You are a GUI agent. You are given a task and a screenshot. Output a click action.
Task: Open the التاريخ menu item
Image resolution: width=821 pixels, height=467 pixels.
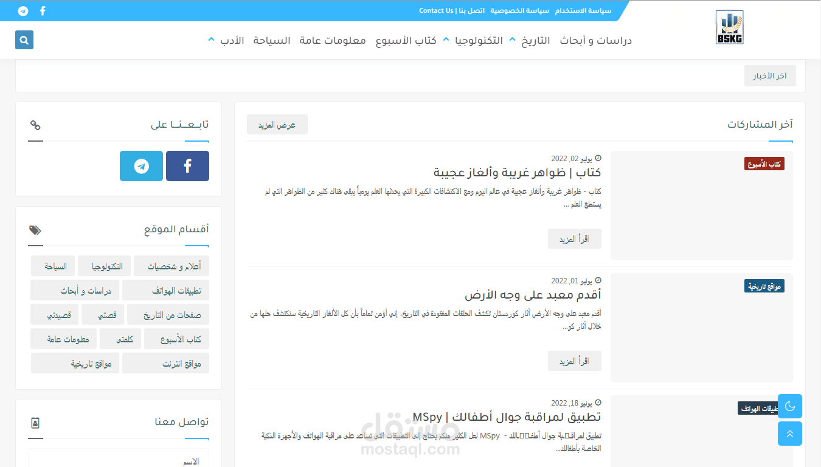click(x=536, y=41)
